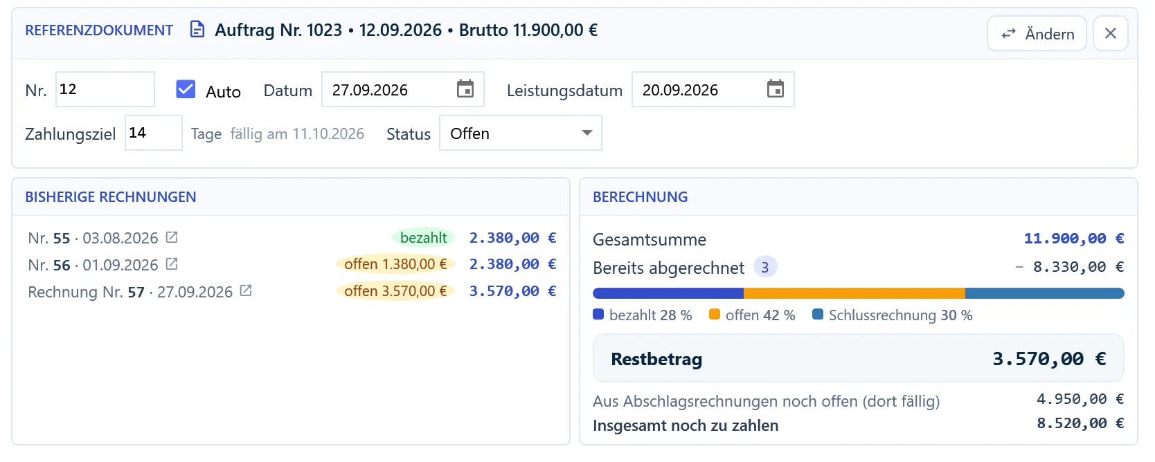Screen dimensions: 1155x462
Task: Open invoice Nr. 55 via external link icon
Action: (172, 237)
